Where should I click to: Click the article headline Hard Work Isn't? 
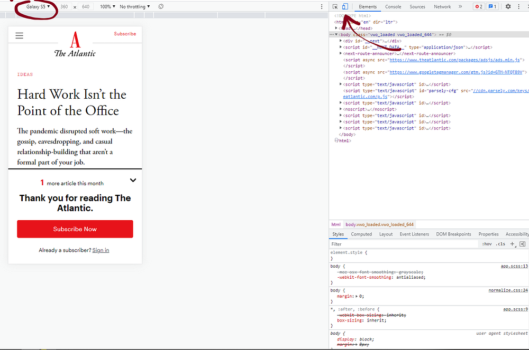tap(72, 102)
